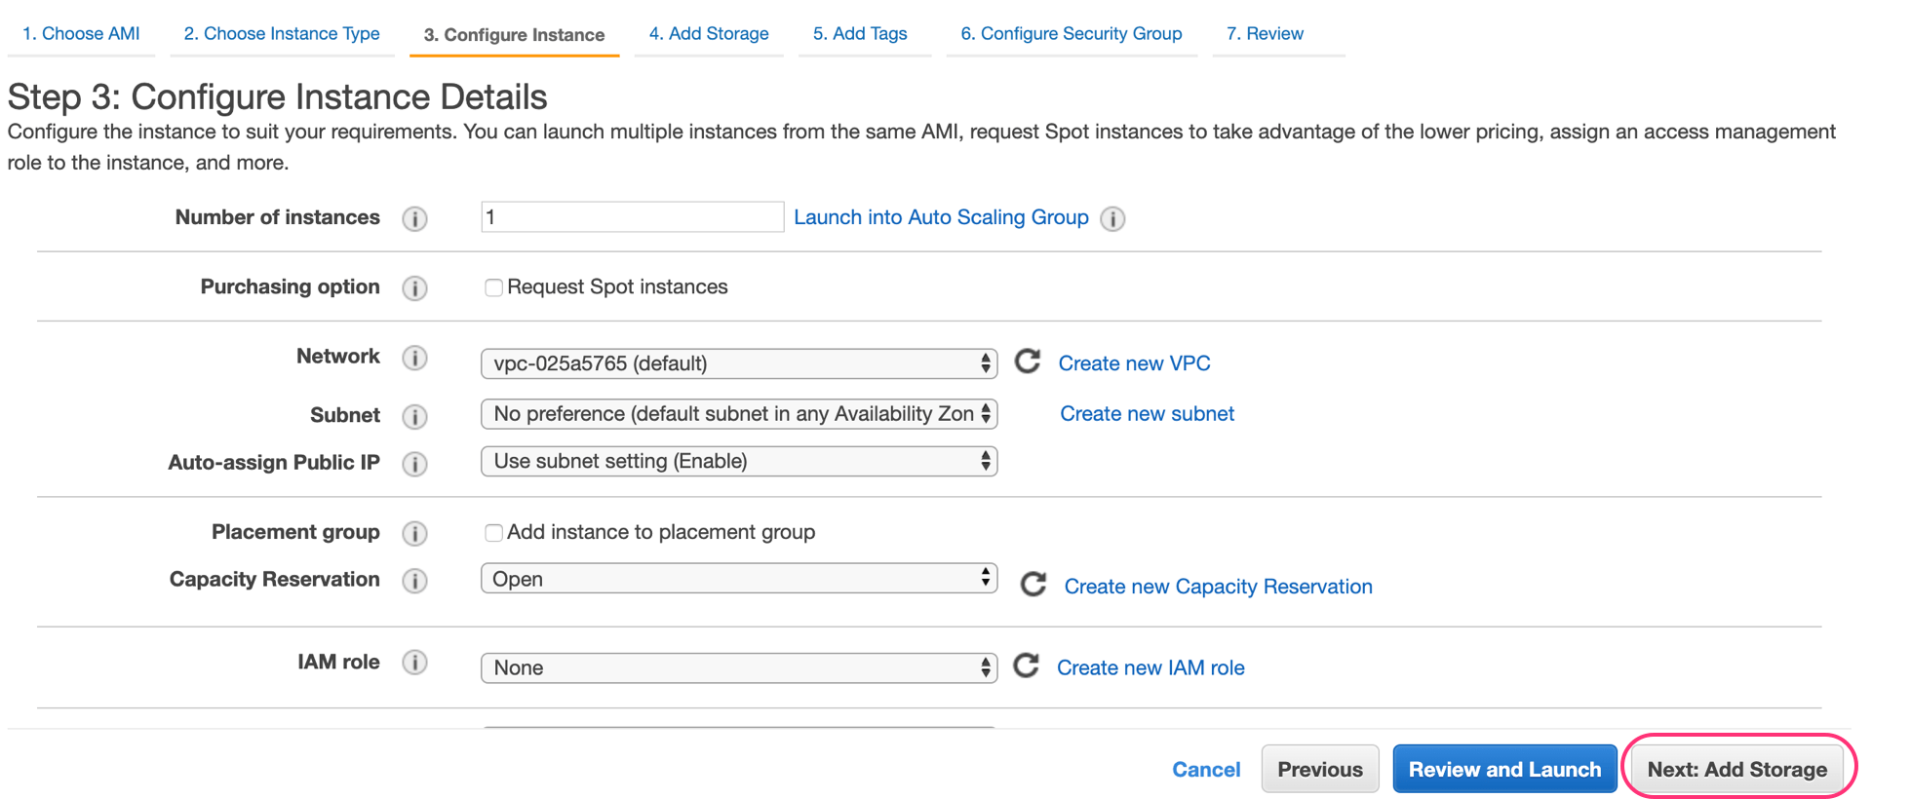Follow the Create new VPC link
Viewport: 1911px width, 799px height.
[x=1134, y=363]
